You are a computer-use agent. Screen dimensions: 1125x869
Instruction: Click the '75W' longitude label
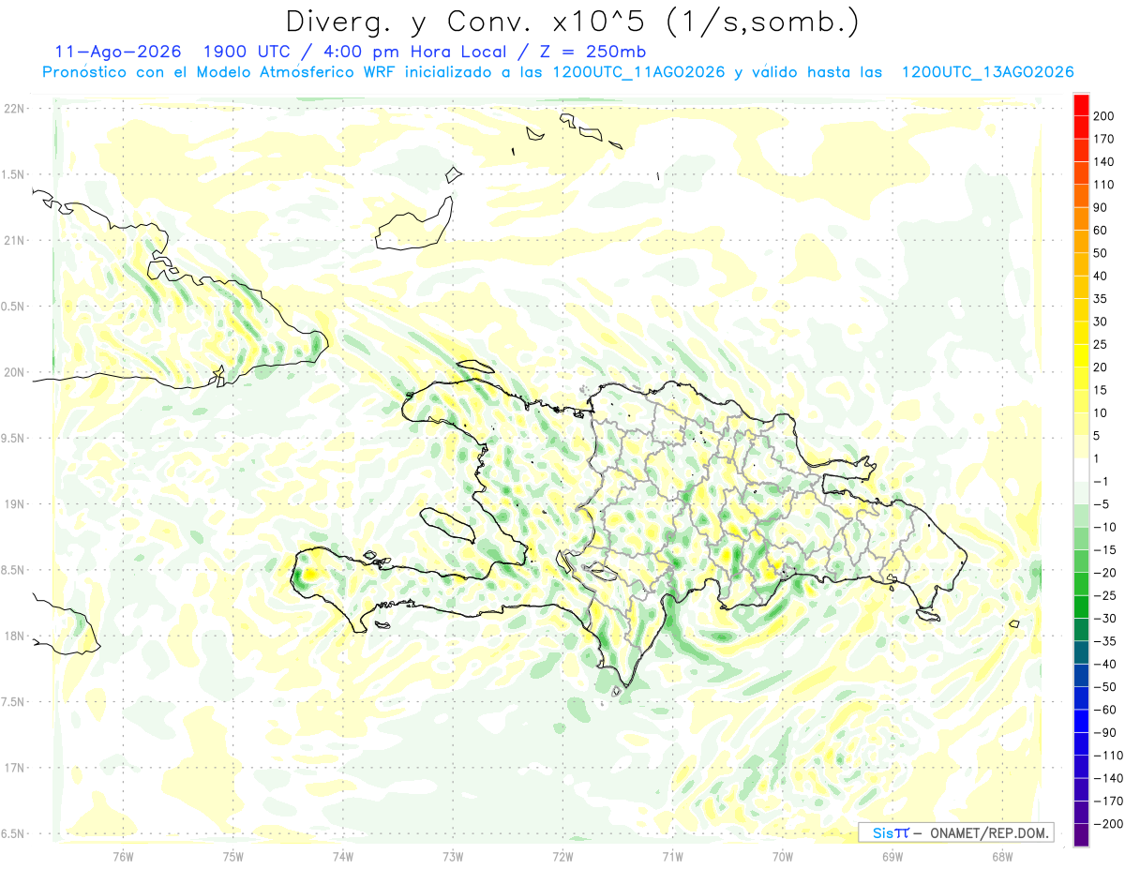[x=233, y=856]
